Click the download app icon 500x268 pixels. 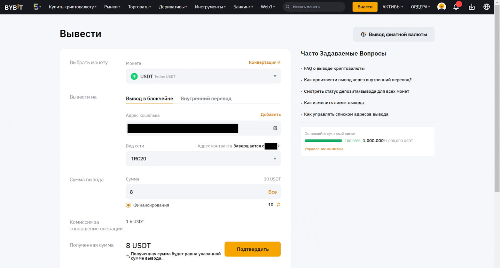point(471,7)
